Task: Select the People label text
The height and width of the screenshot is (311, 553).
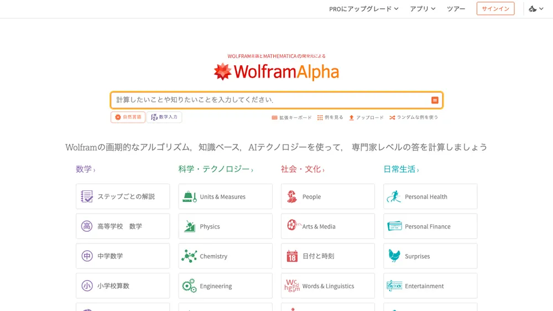Action: (311, 196)
